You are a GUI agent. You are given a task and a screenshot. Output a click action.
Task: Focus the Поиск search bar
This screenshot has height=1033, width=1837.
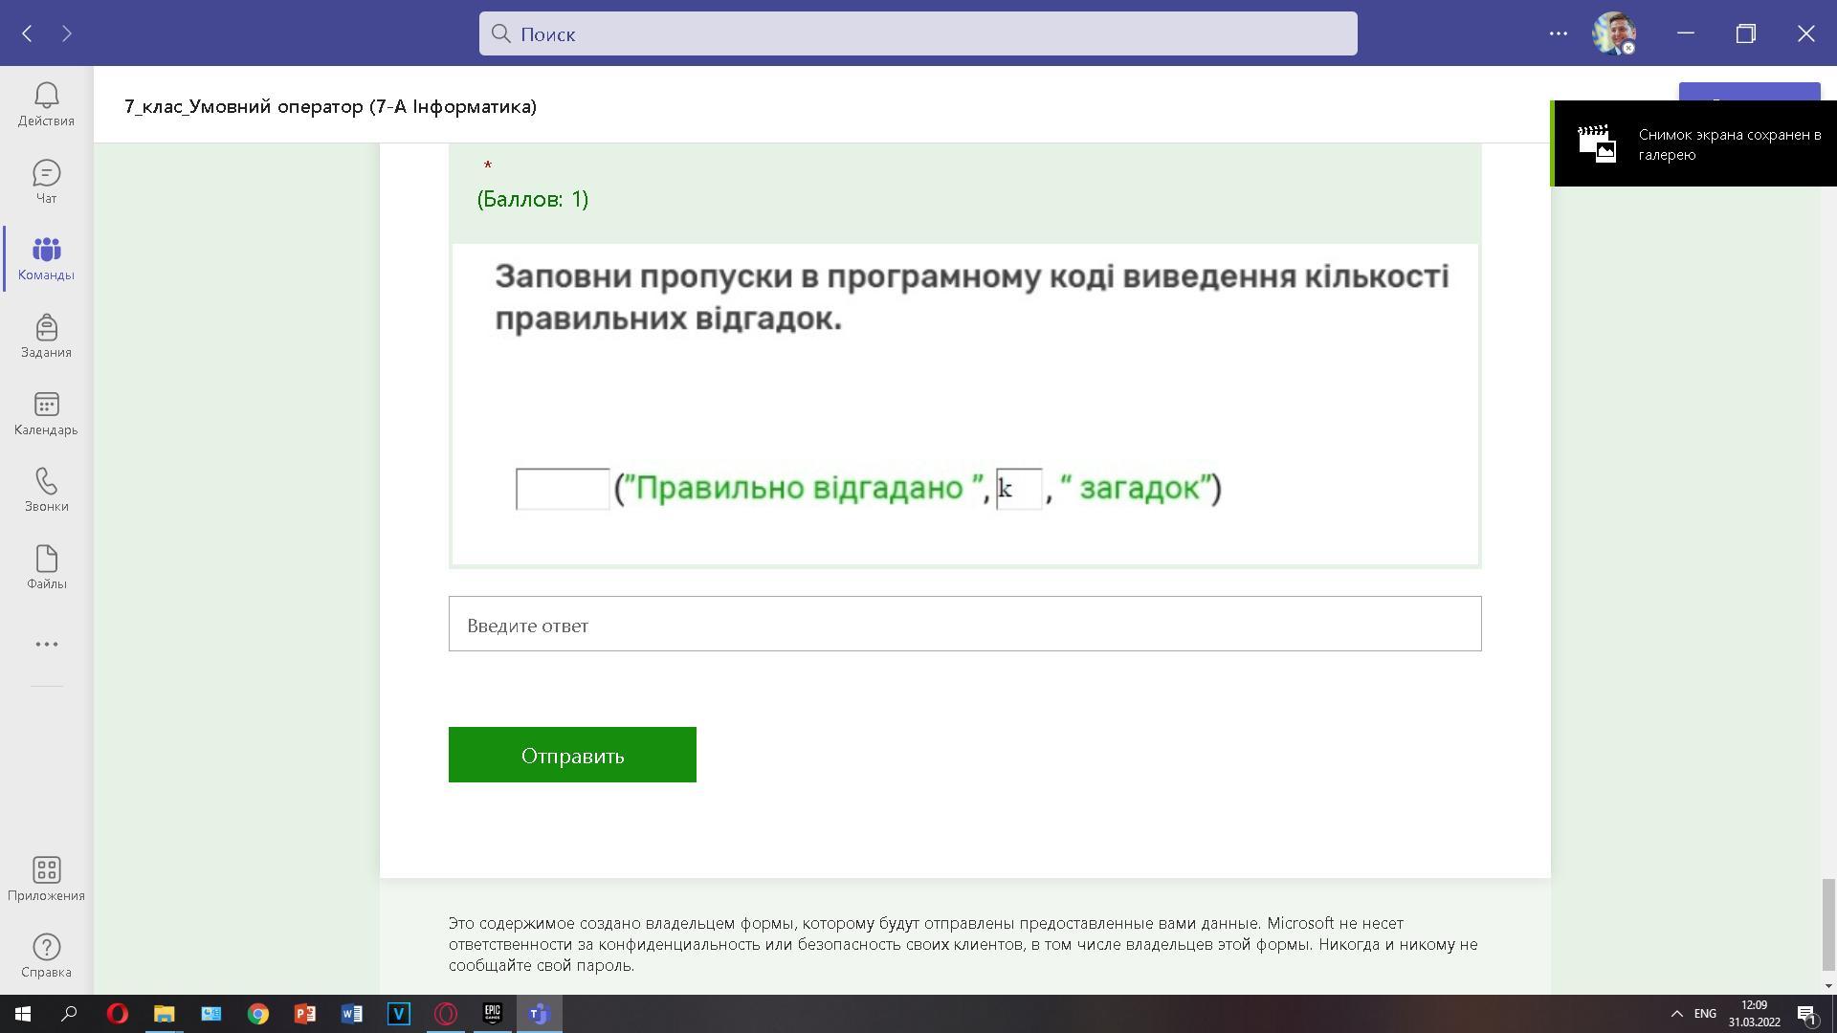click(918, 34)
